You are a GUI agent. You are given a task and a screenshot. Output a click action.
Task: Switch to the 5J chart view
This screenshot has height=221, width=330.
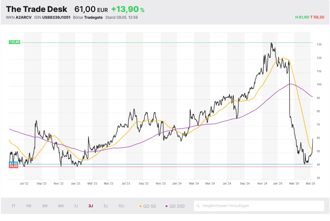[x=106, y=206]
